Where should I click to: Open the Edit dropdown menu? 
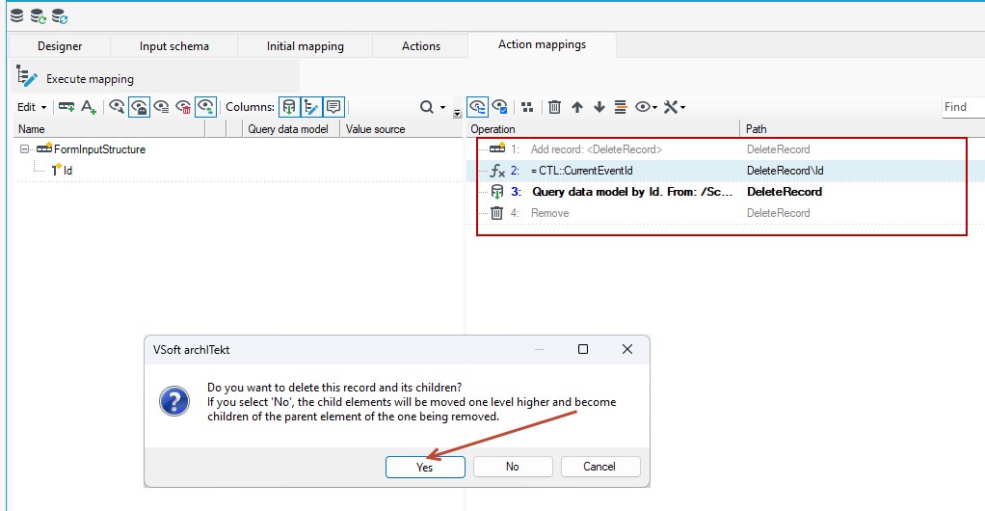click(x=32, y=107)
